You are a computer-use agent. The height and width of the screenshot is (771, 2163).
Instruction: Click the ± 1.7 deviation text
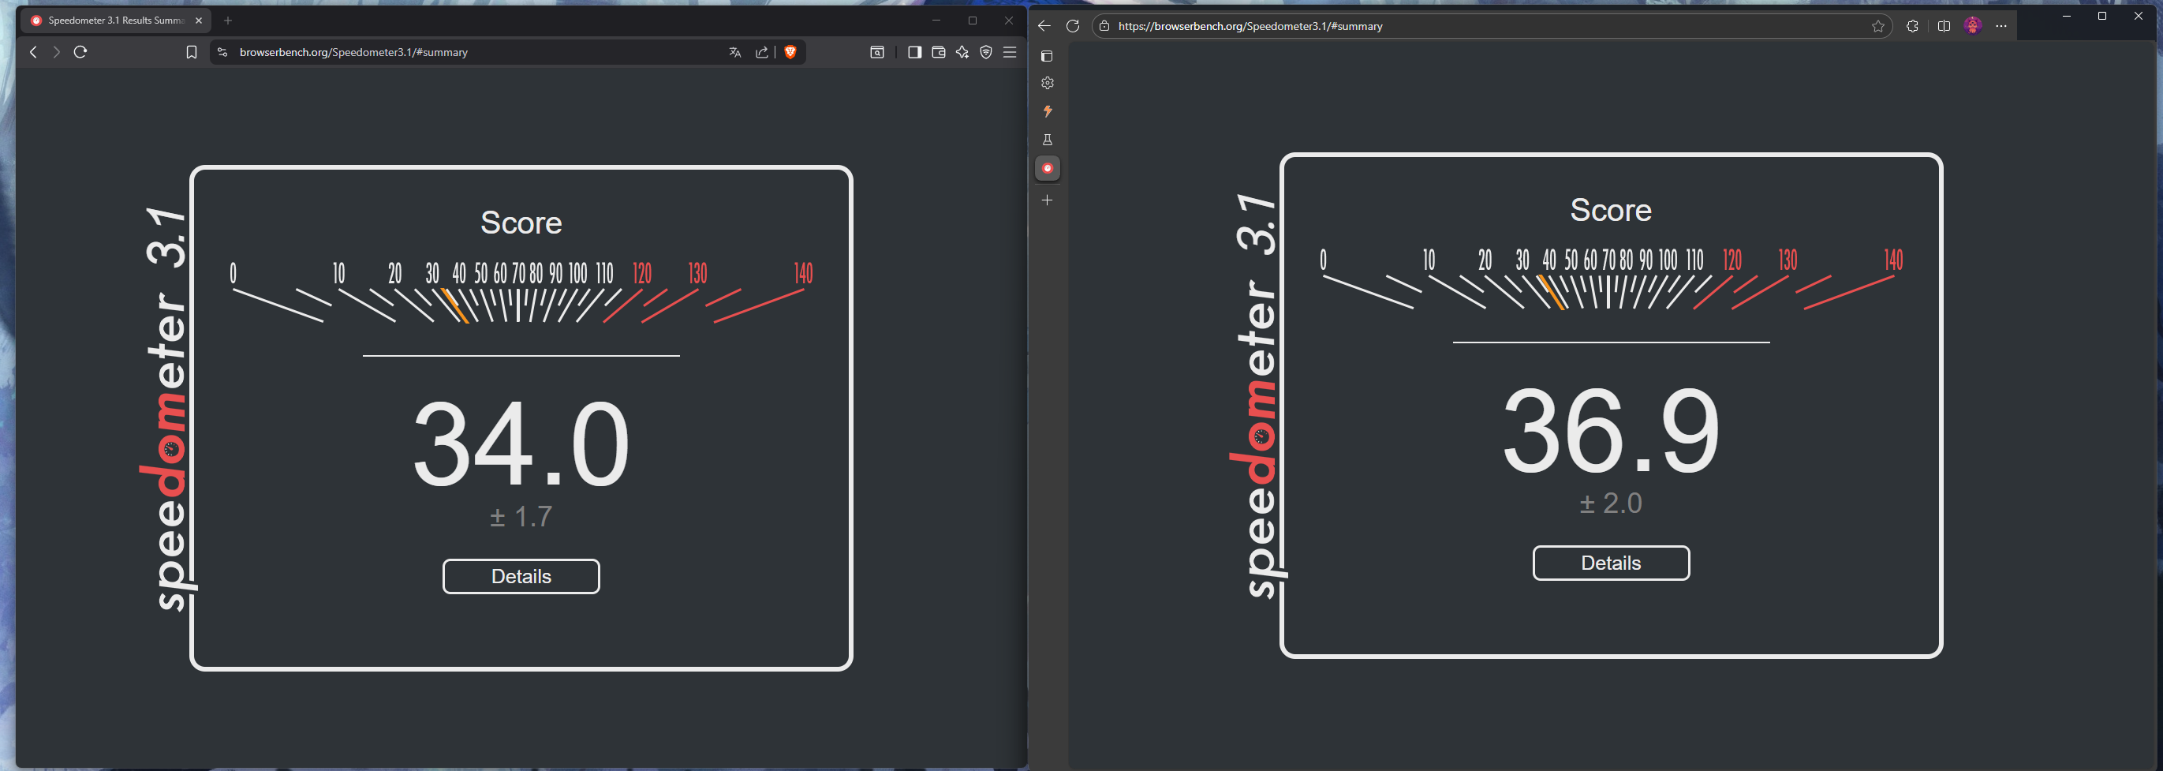[x=521, y=517]
